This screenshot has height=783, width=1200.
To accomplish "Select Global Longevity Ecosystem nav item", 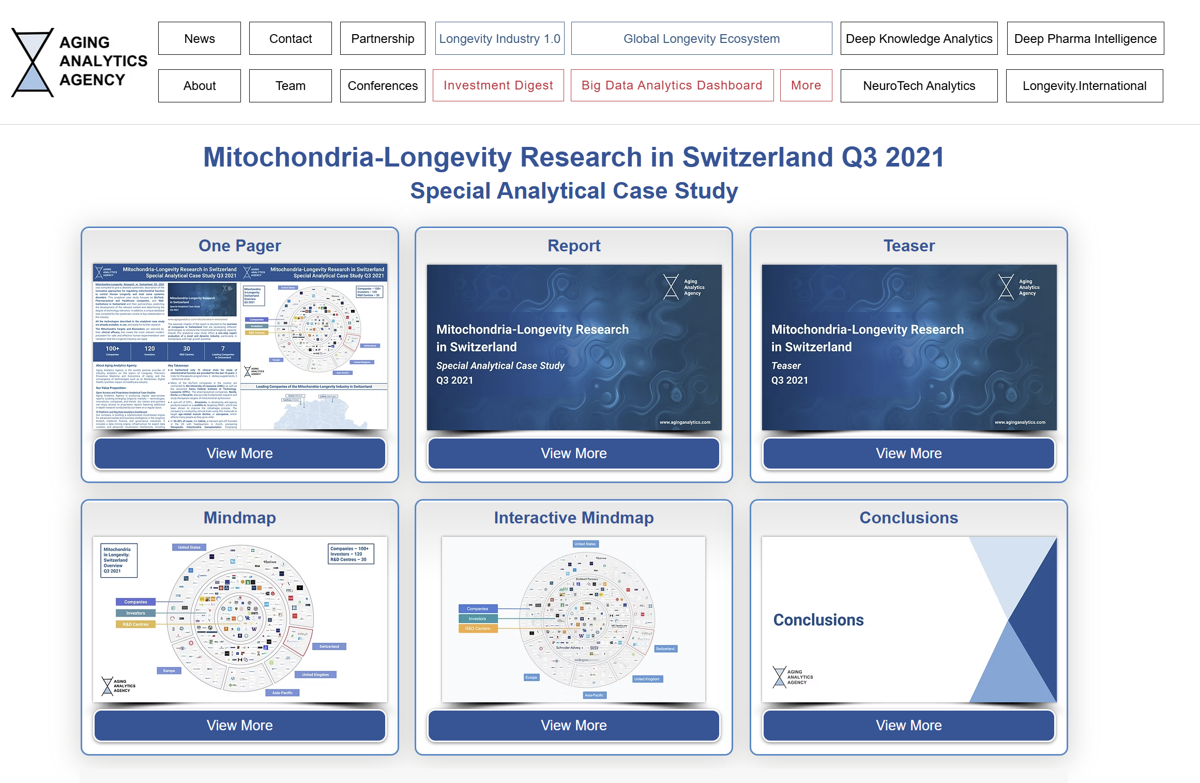I will pos(701,39).
